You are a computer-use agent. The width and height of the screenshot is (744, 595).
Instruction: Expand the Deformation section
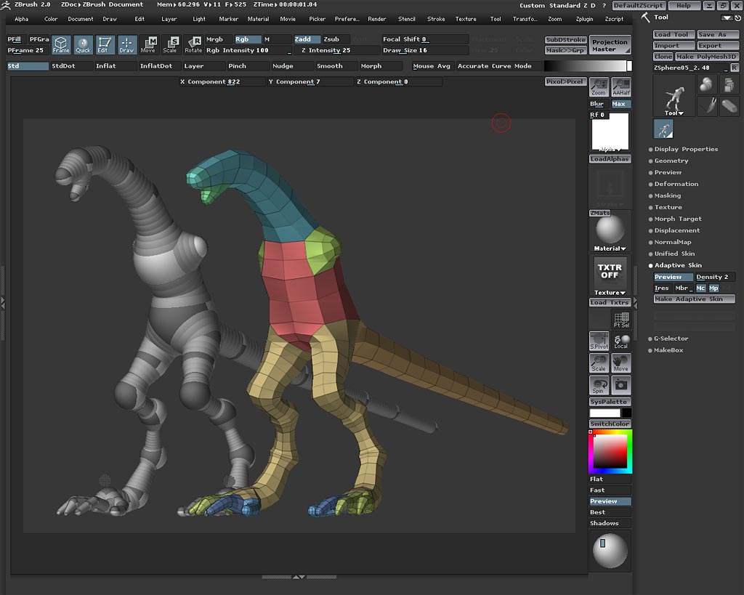676,184
